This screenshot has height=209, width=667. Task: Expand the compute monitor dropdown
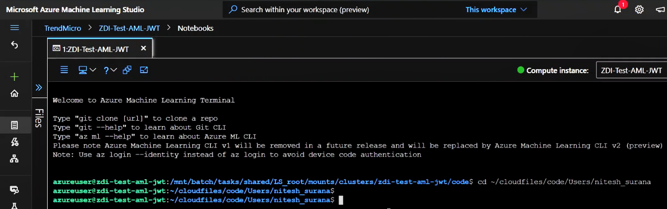point(87,70)
